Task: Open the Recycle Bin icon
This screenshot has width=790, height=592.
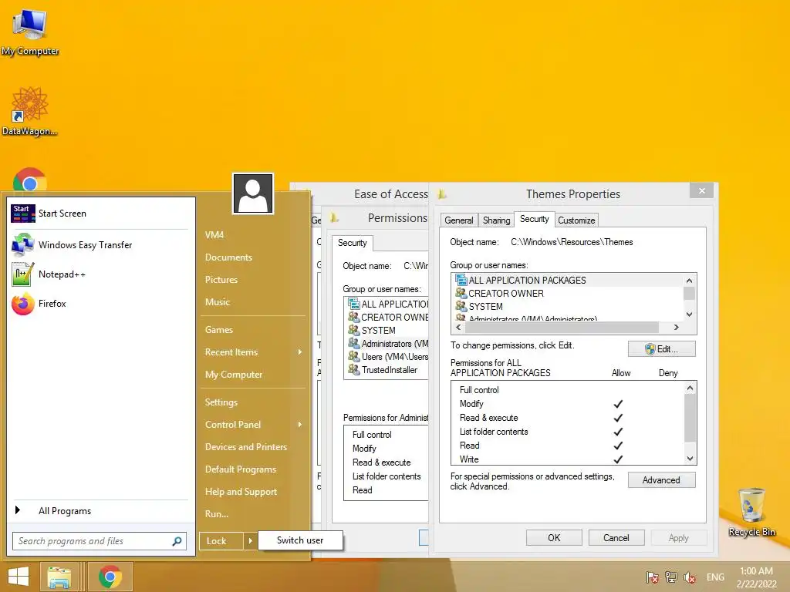Action: click(751, 512)
